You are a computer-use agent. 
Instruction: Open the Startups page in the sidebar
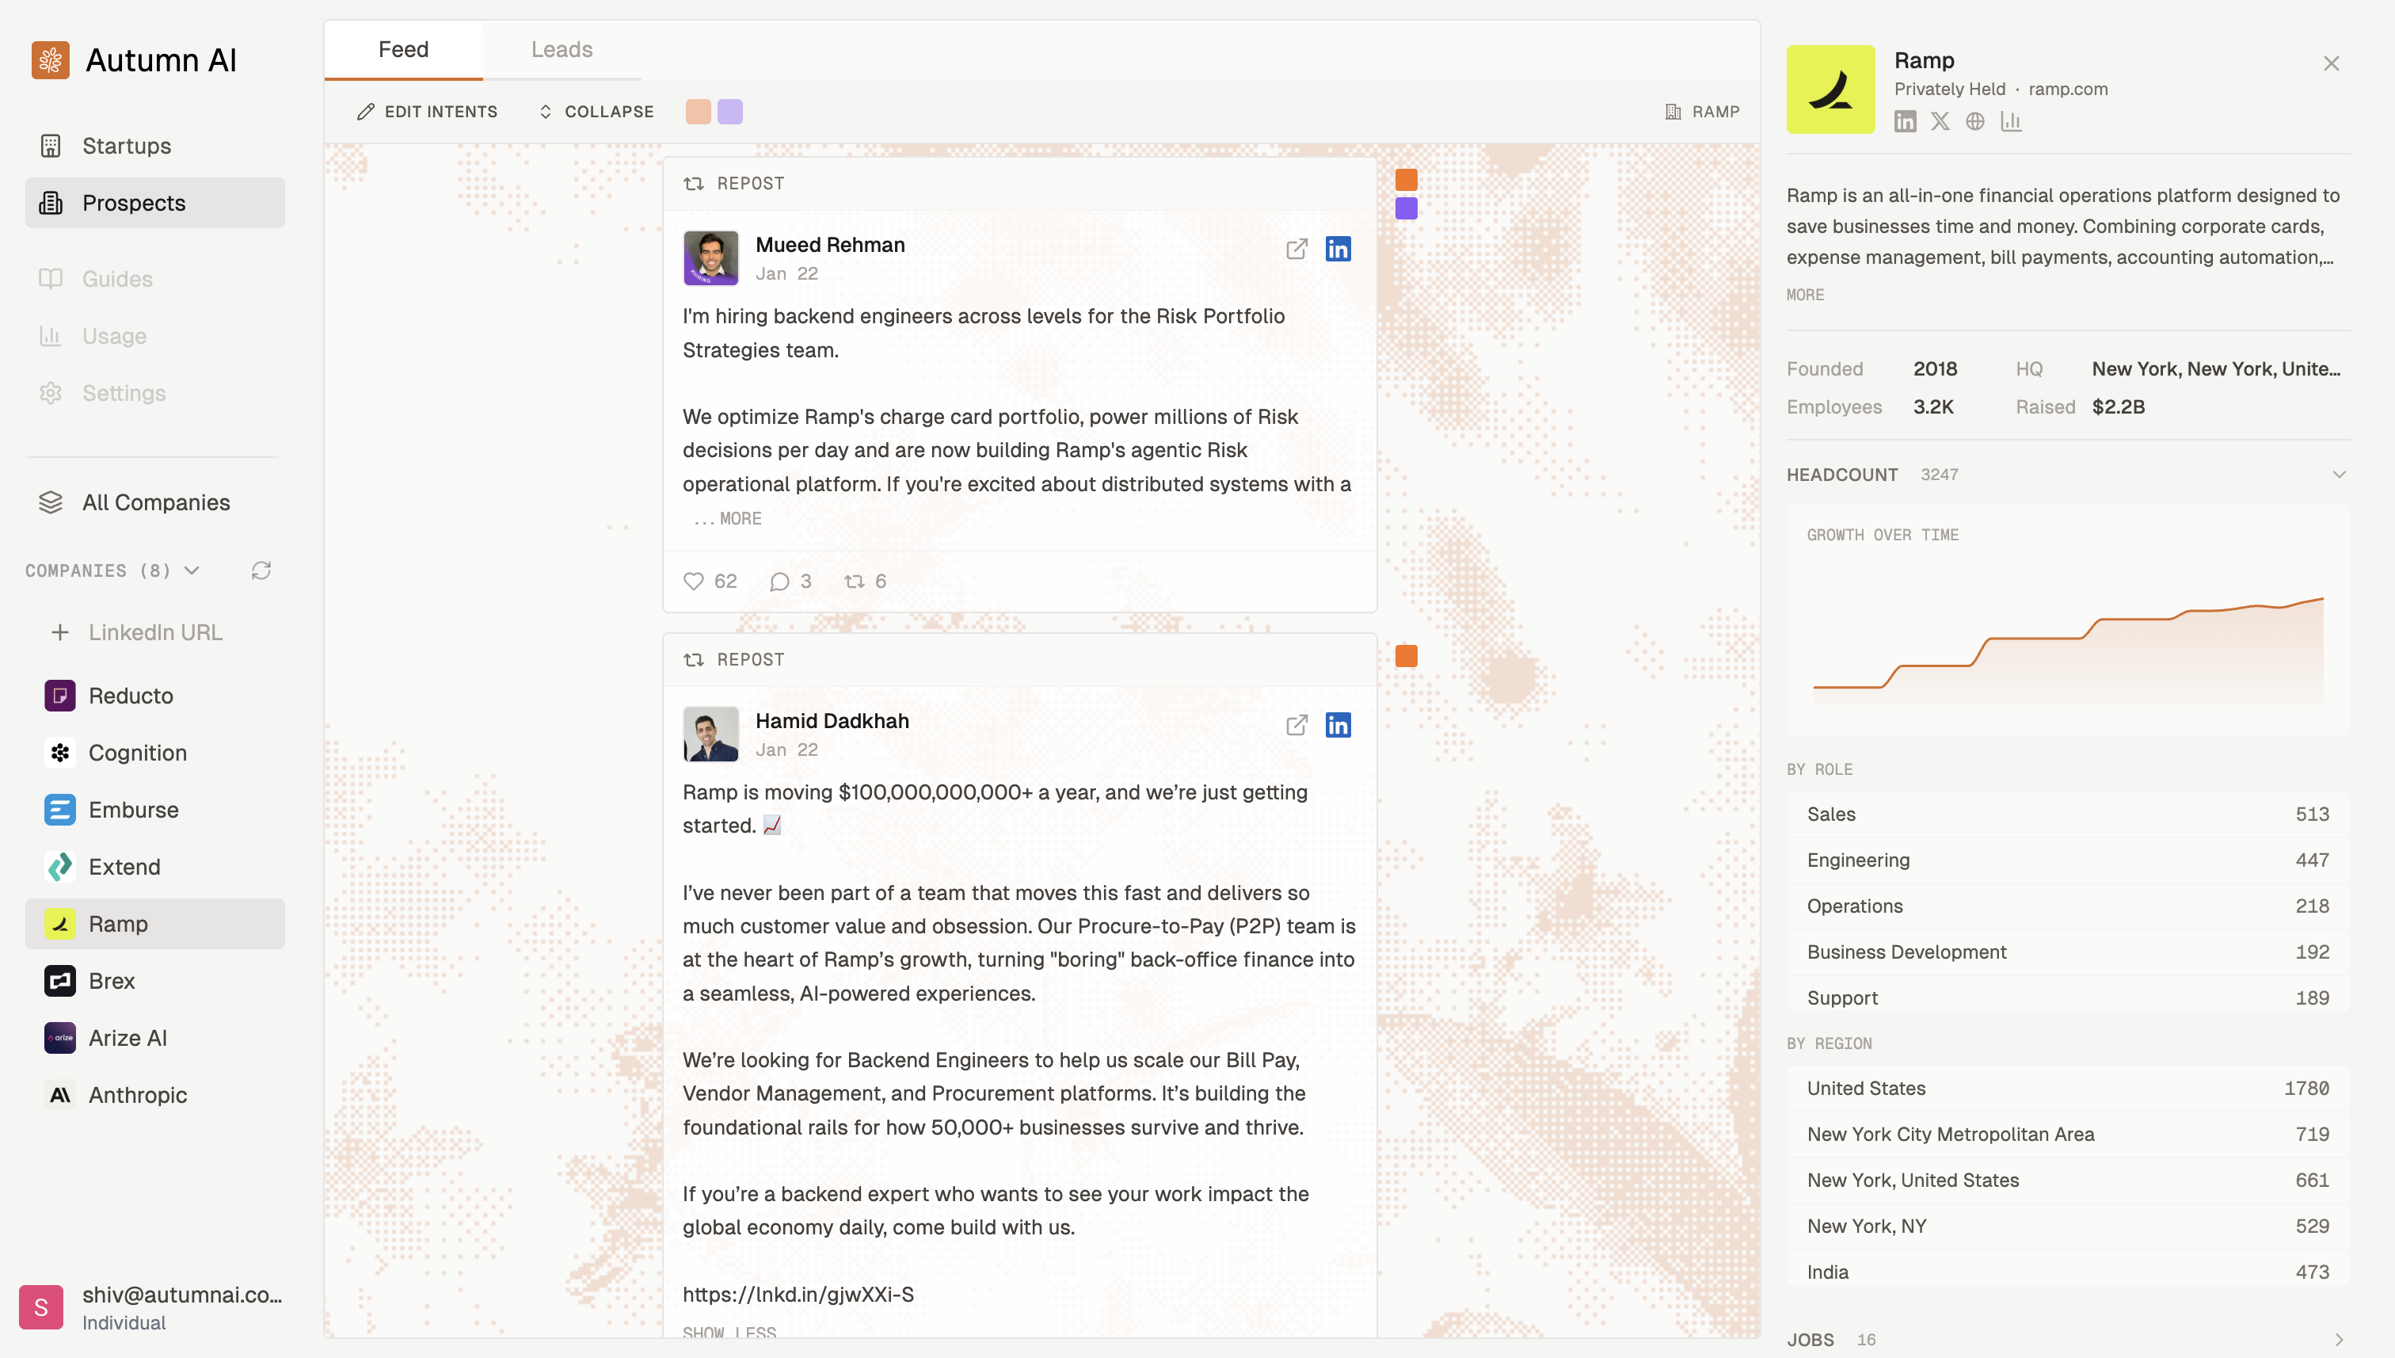coord(127,146)
